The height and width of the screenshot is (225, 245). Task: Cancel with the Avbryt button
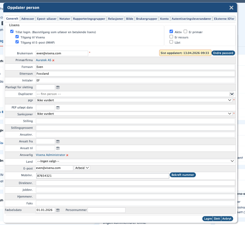[x=227, y=218]
